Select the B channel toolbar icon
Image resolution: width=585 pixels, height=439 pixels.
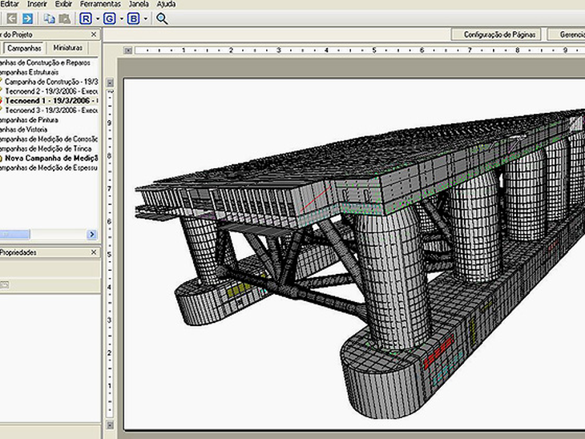pos(133,18)
